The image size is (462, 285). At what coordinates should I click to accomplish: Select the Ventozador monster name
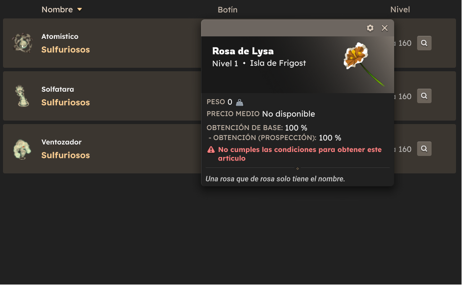(61, 142)
